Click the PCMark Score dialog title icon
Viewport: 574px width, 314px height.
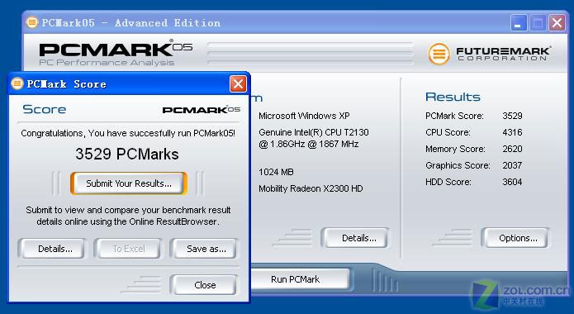click(x=17, y=83)
